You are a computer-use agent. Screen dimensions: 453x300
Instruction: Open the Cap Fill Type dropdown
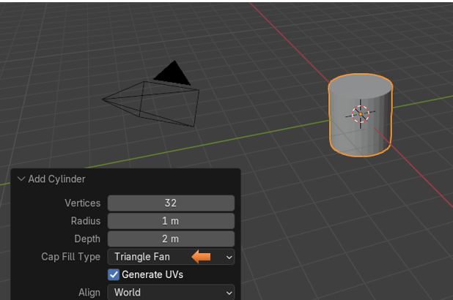click(171, 257)
